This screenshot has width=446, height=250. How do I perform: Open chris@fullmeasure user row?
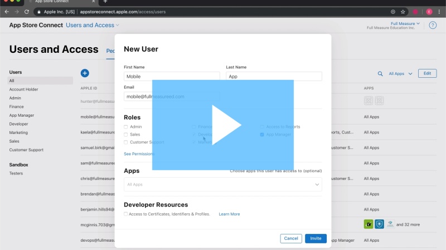click(x=98, y=178)
